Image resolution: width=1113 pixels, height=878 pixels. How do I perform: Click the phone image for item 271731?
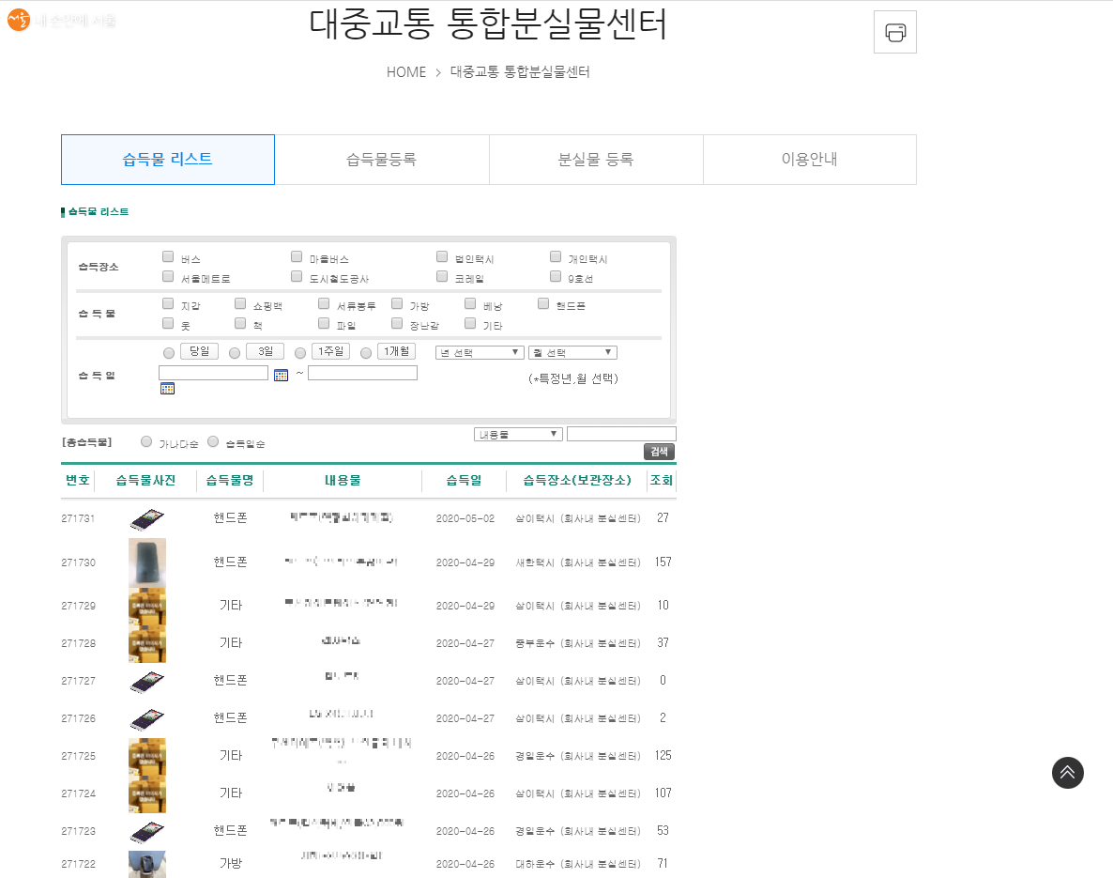tap(147, 518)
